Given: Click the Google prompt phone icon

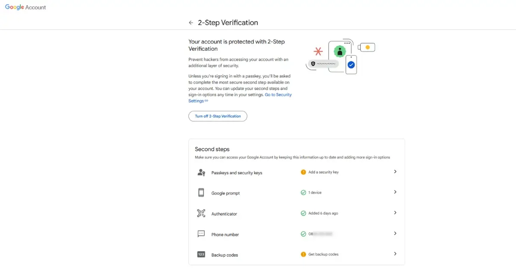Looking at the screenshot, I should click(x=201, y=193).
